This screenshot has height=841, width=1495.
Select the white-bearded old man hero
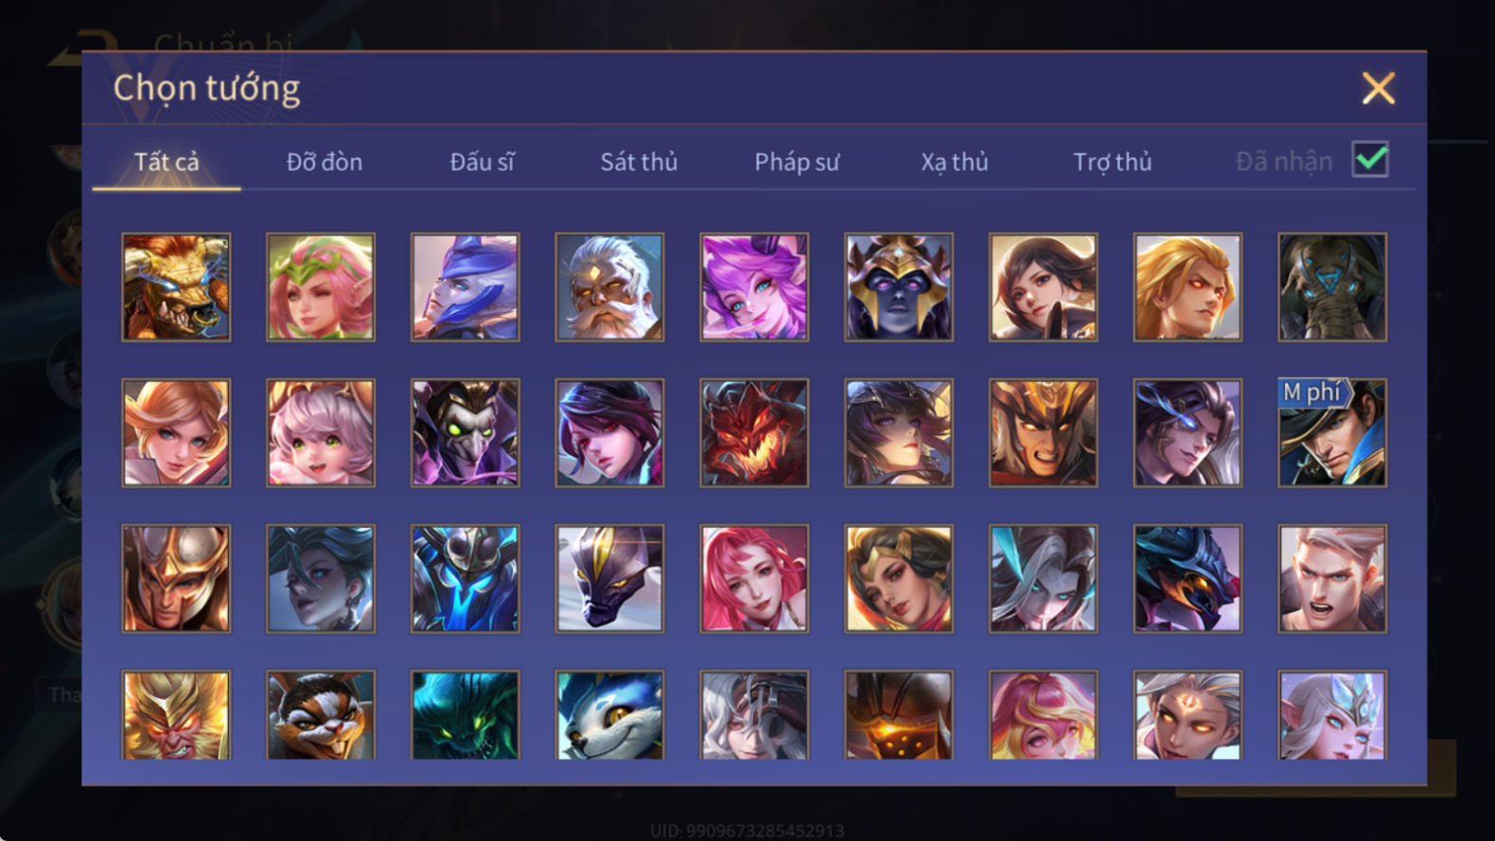click(609, 288)
